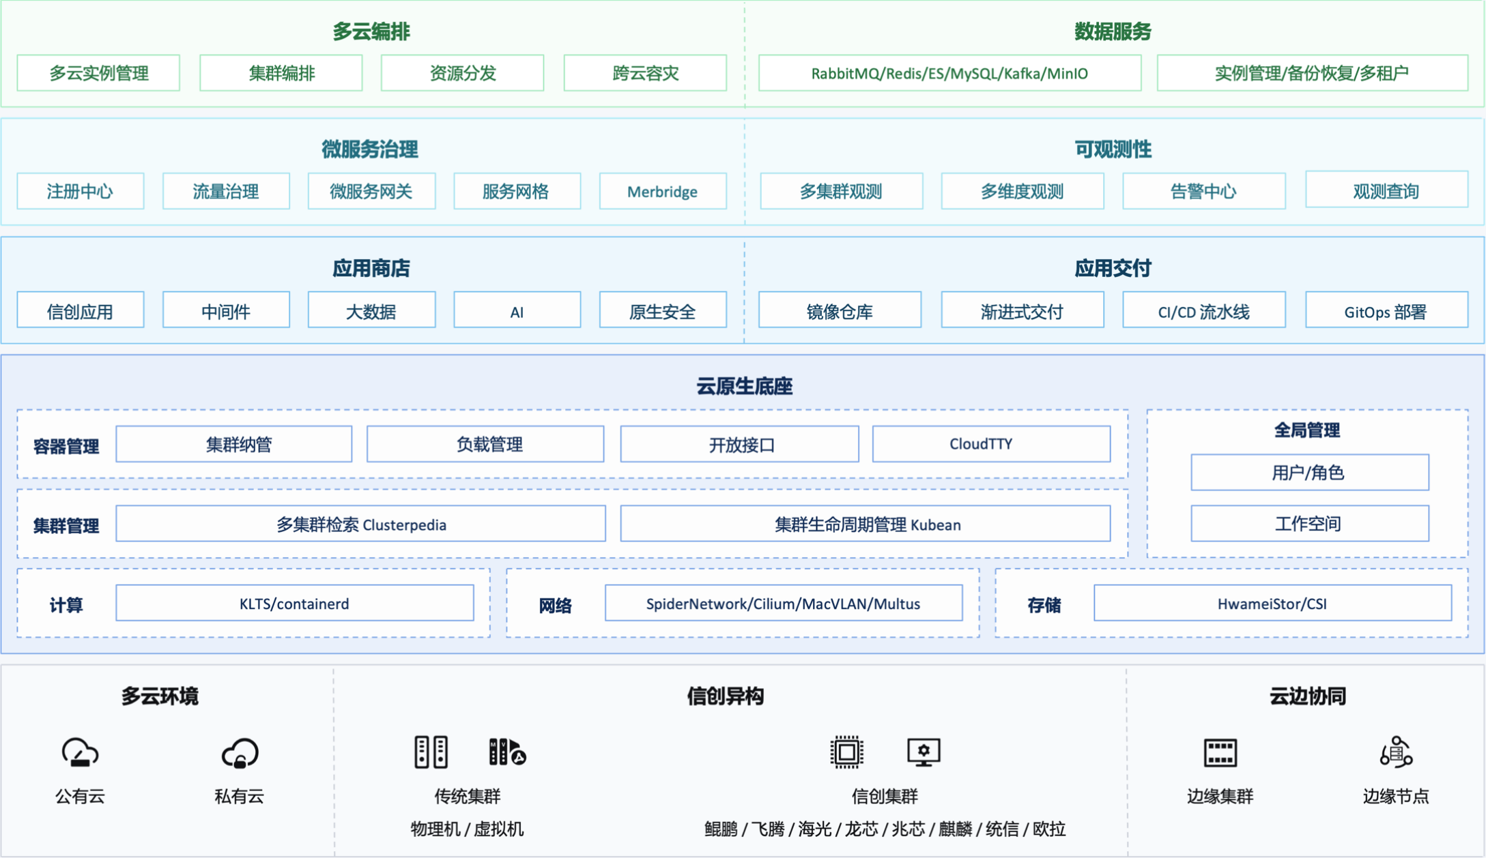Click the KLTS/containerd box

[x=294, y=603]
